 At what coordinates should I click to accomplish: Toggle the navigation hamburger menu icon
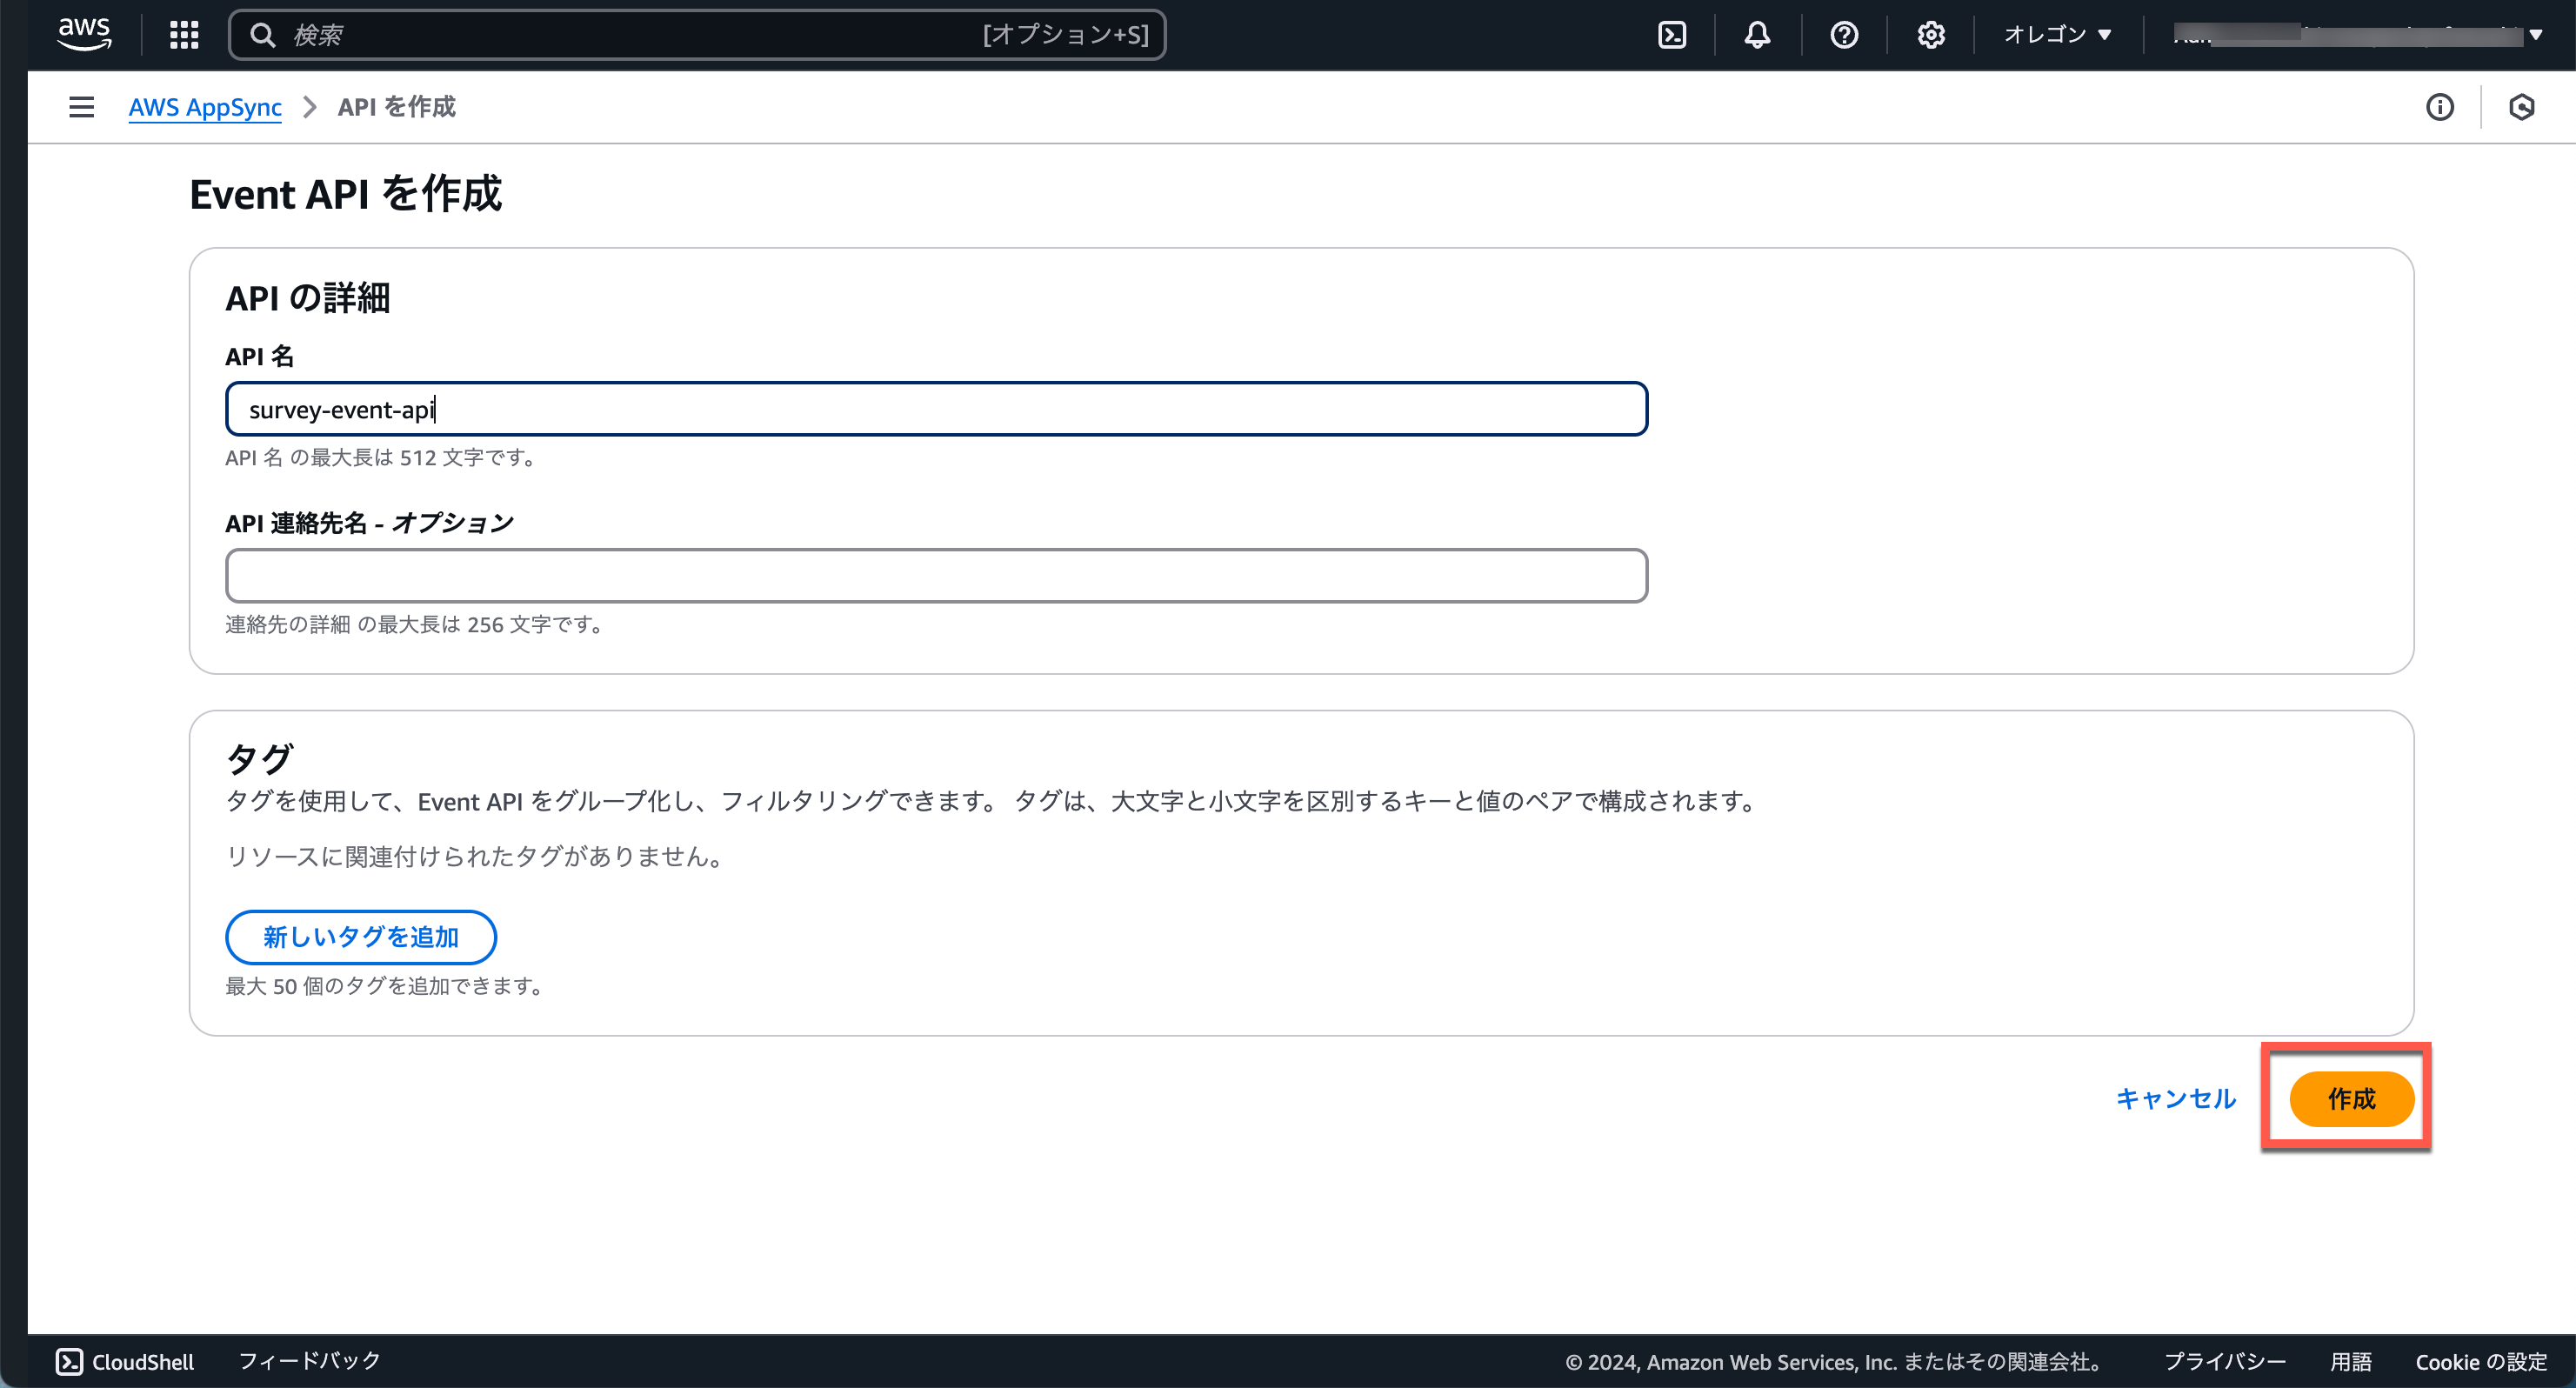[x=80, y=107]
